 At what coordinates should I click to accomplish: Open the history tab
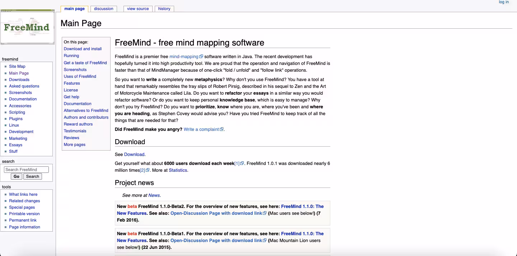coord(164,9)
